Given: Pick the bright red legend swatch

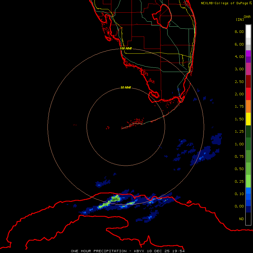Looking at the screenshot, I should pyautogui.click(x=248, y=94).
